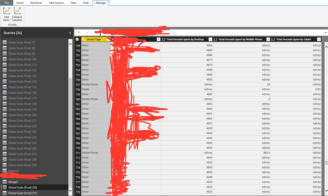Open filter dropdown for Total Seconds Spent by Desktop
328x196 pixels.
210,39
